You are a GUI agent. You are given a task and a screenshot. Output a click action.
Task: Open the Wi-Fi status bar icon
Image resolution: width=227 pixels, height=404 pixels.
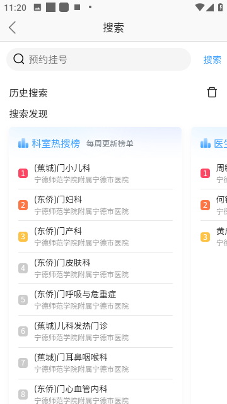[x=200, y=7]
